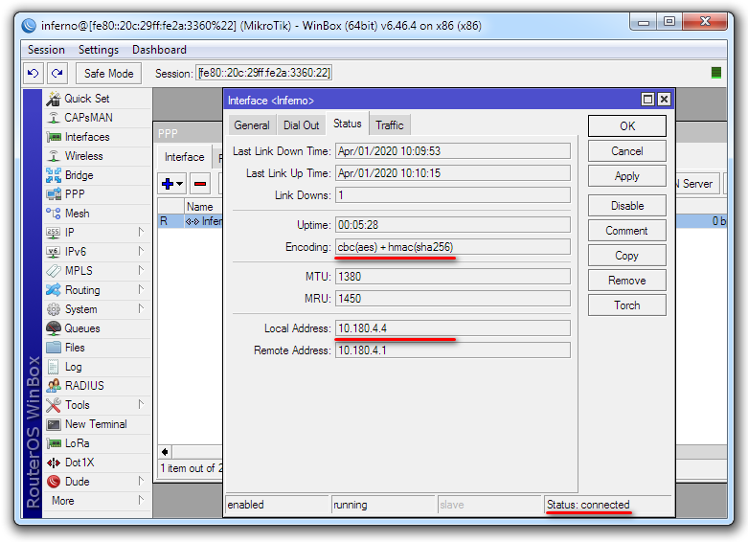The image size is (748, 542).
Task: Open the Session menu
Action: click(46, 50)
